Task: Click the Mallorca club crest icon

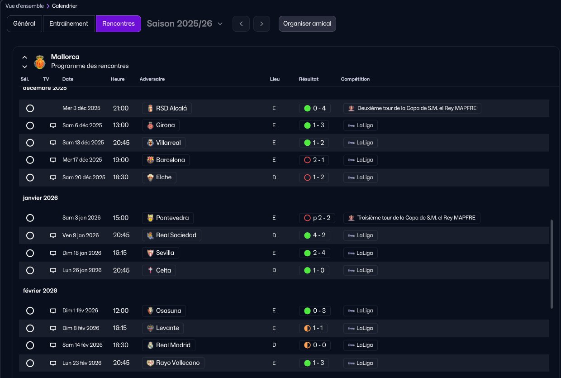Action: [x=40, y=62]
